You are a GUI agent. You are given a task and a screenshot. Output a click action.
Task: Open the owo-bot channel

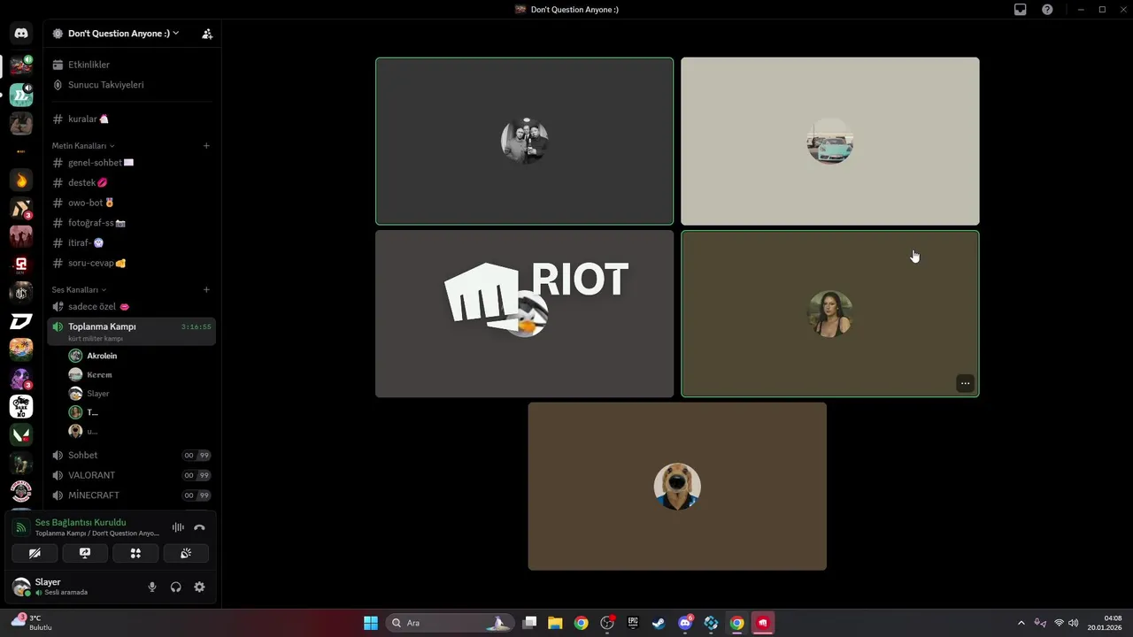(x=131, y=203)
